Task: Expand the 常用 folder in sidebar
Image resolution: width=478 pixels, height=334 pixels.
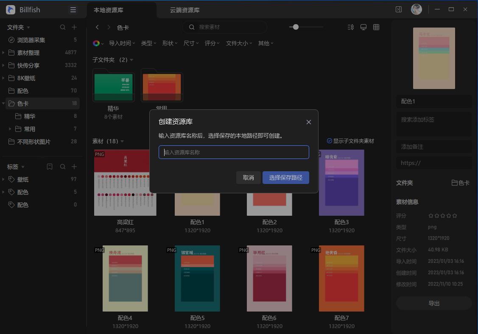Action: [11, 128]
